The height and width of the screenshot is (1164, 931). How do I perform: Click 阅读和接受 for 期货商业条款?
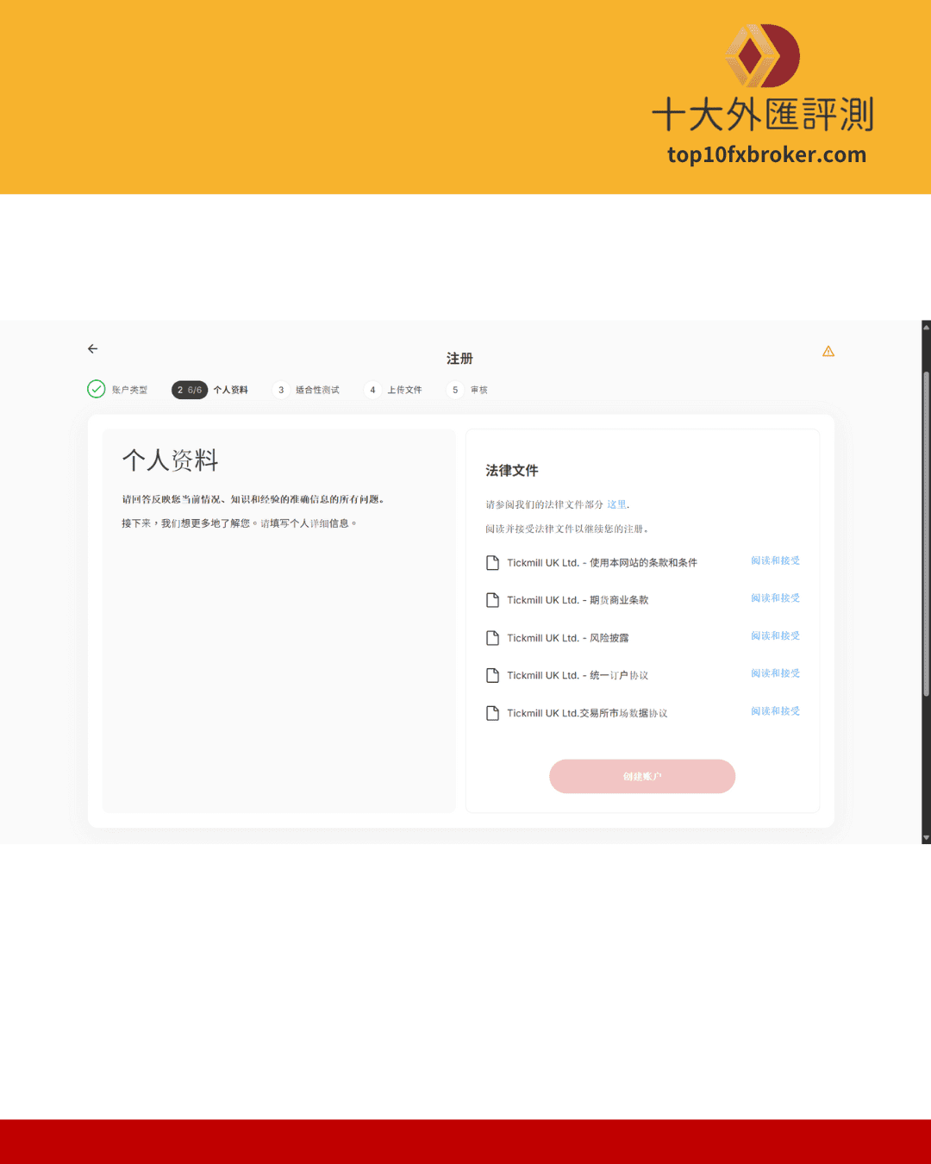click(x=774, y=598)
